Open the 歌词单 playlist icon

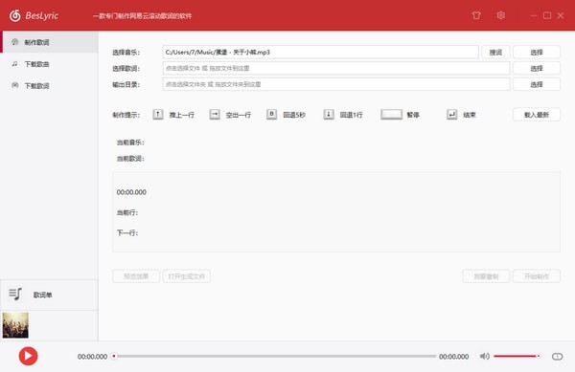pyautogui.click(x=15, y=294)
